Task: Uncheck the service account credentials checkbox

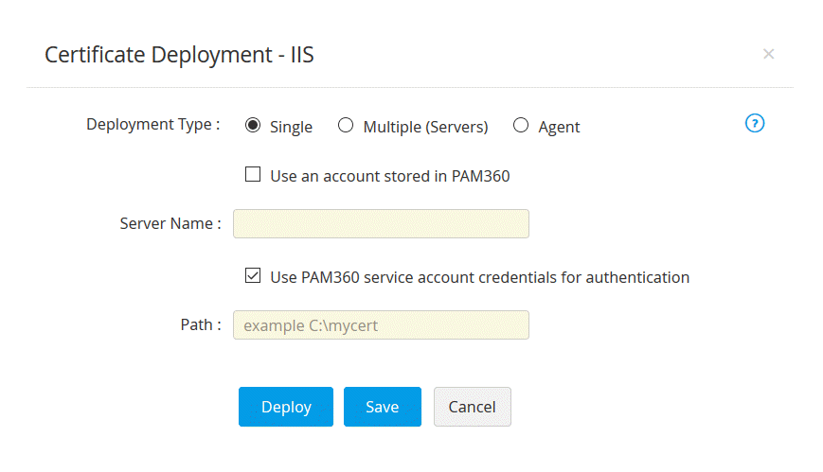Action: pos(253,276)
